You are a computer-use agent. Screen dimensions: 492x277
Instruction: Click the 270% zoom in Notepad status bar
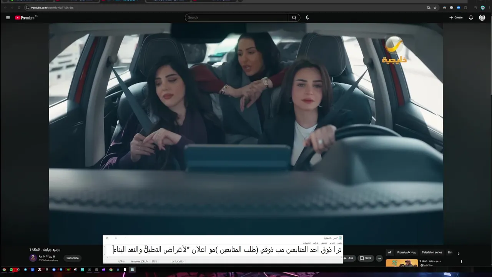(155, 262)
